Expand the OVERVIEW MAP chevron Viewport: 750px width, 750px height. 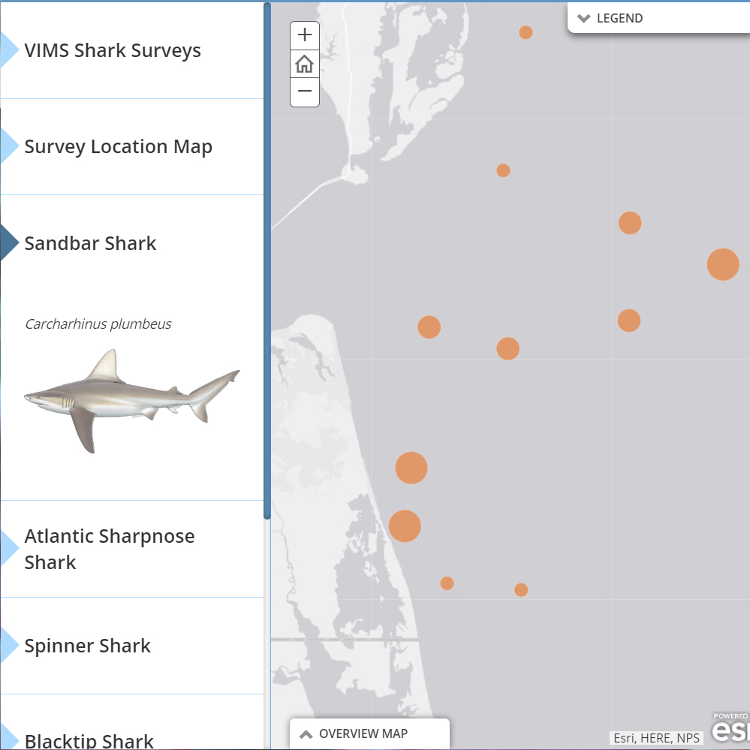tap(305, 733)
